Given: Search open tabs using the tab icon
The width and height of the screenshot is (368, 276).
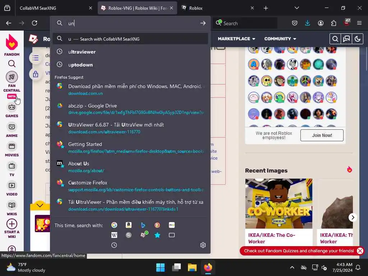Looking at the screenshot, I should point(172,235).
